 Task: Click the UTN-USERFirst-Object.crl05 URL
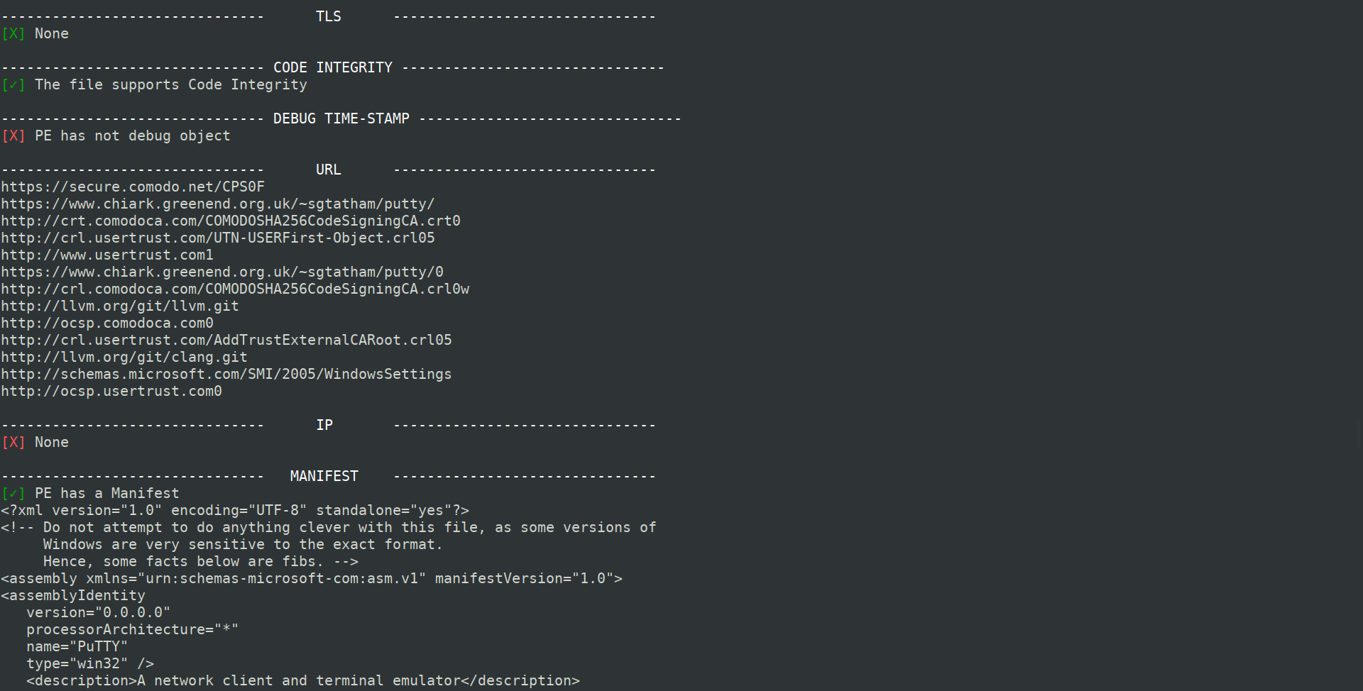click(218, 238)
